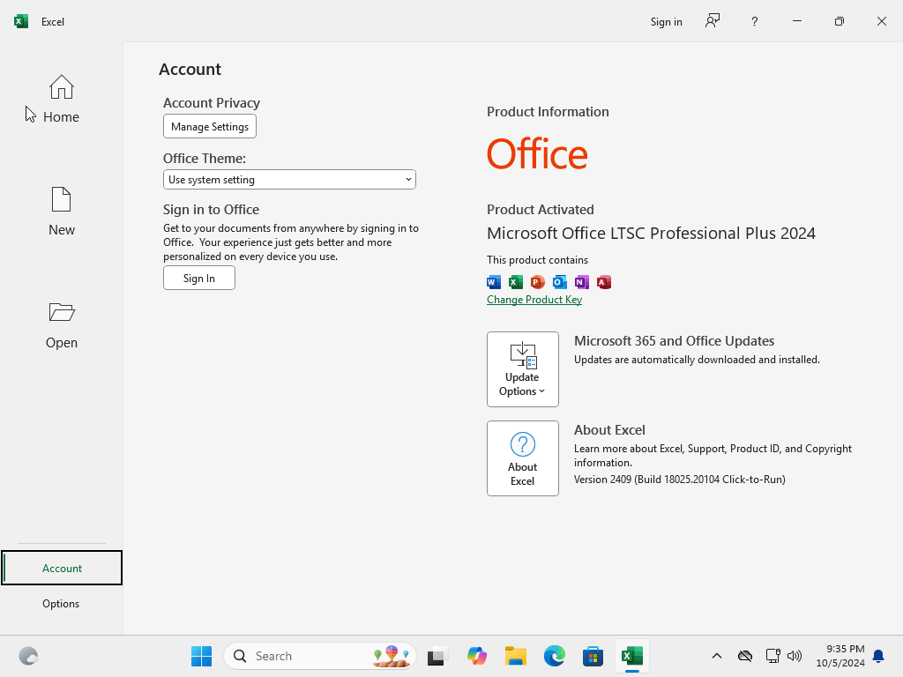
Task: Open Help question mark icon
Action: [755, 21]
